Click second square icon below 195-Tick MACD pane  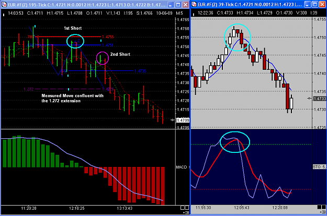(187, 208)
